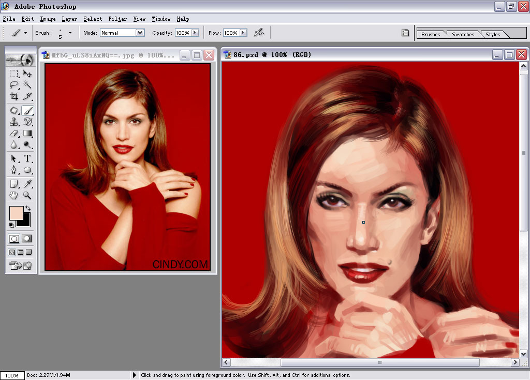The height and width of the screenshot is (380, 530).
Task: Open the Opacity slider arrow
Action: coord(195,33)
